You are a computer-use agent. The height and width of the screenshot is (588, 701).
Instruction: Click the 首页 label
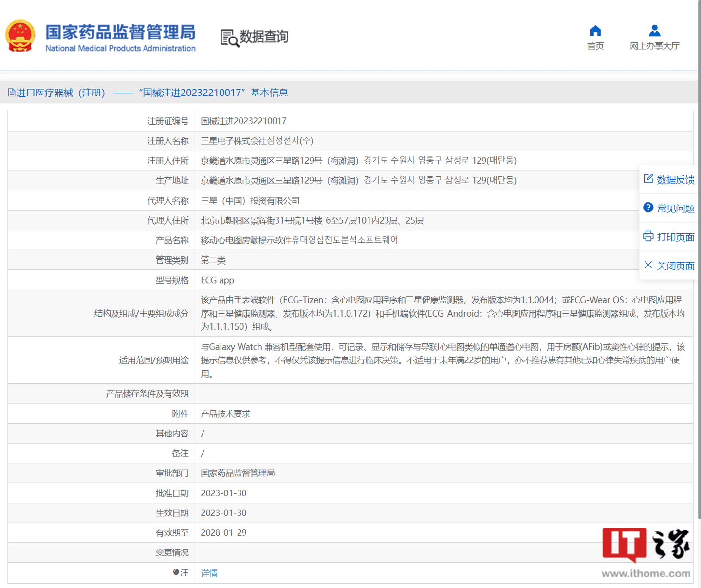[x=595, y=46]
